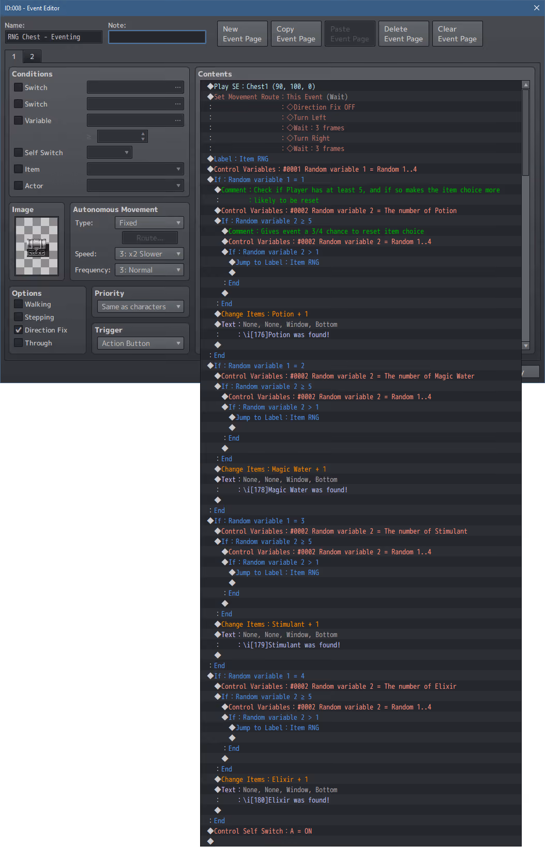Open the Speed dropdown showing x2 Slower
The height and width of the screenshot is (847, 545).
(149, 254)
